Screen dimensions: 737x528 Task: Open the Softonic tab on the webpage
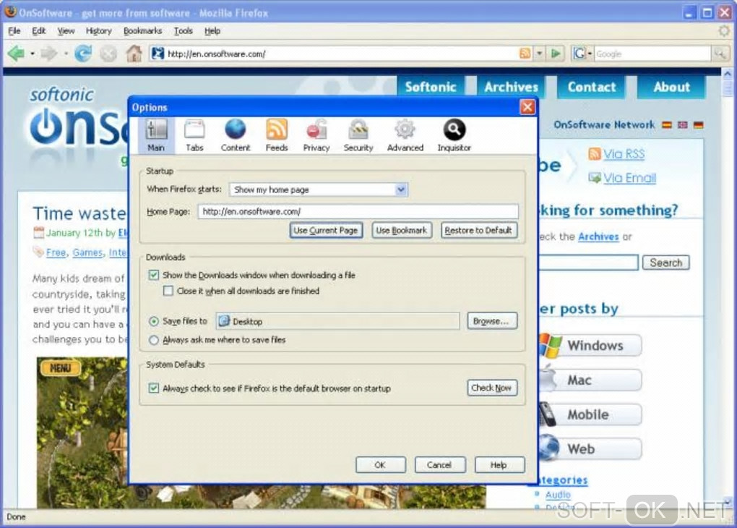[x=431, y=87]
